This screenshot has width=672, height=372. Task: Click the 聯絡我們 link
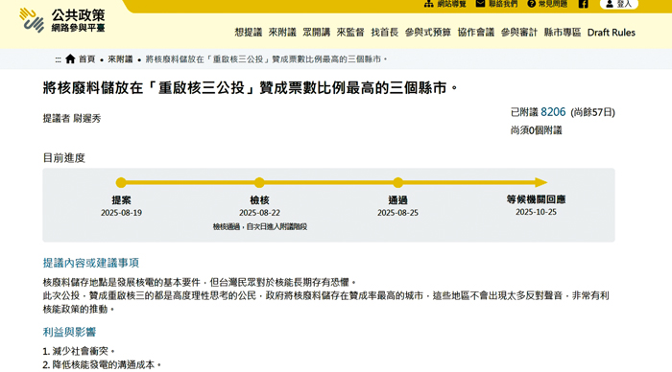click(x=503, y=4)
